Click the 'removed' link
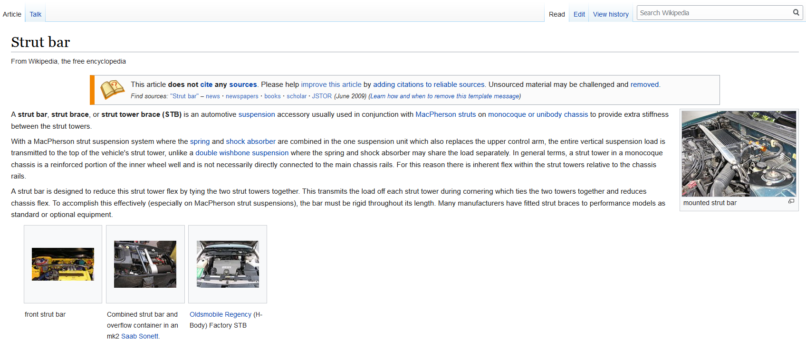Viewport: 806px width, 358px height. pyautogui.click(x=644, y=85)
